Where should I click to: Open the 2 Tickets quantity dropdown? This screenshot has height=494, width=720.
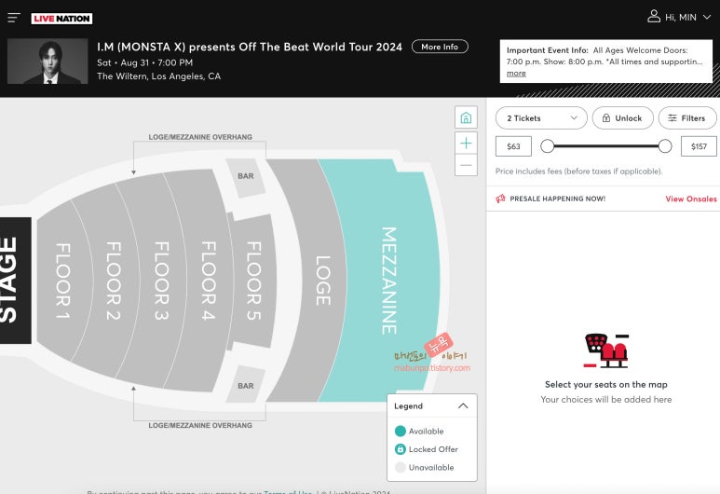tap(541, 118)
